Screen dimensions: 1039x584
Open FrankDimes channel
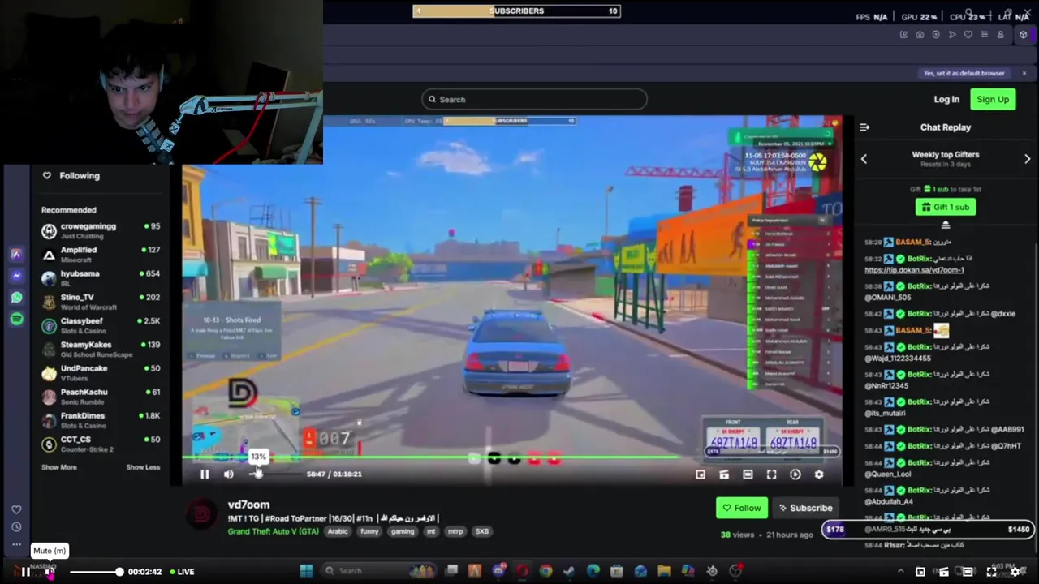pos(101,419)
